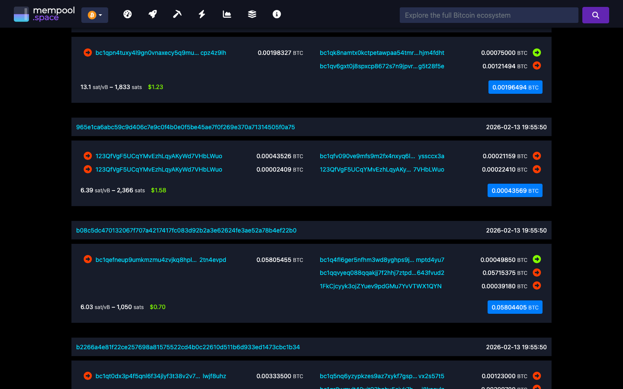
Task: Click the 0.00196494 BTC total amount button
Action: [x=515, y=87]
